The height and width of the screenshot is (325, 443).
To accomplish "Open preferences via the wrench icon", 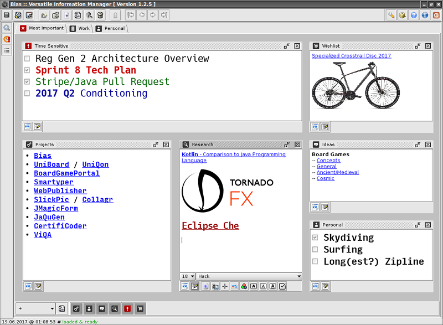I will pyautogui.click(x=392, y=15).
